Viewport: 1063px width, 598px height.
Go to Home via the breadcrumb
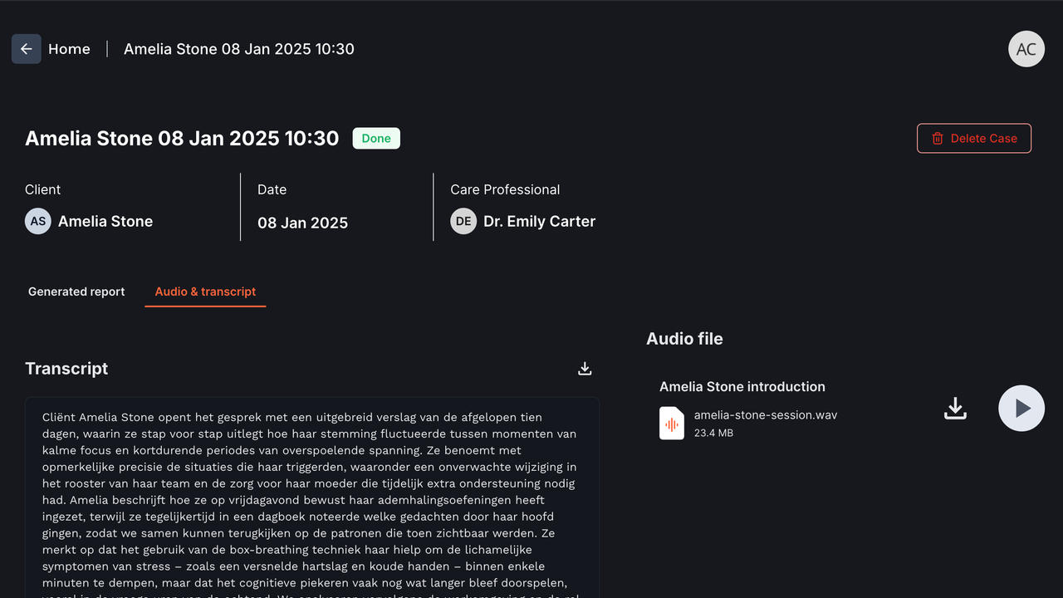click(69, 49)
